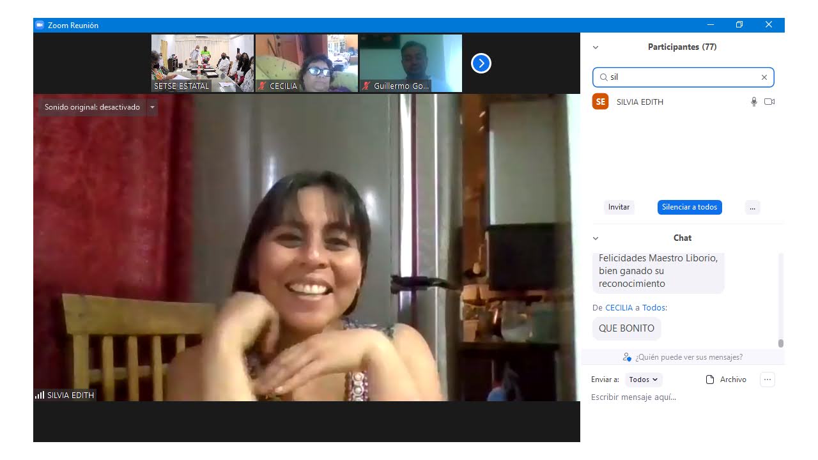Click the Archivo document icon
The width and height of the screenshot is (818, 460).
tap(709, 379)
